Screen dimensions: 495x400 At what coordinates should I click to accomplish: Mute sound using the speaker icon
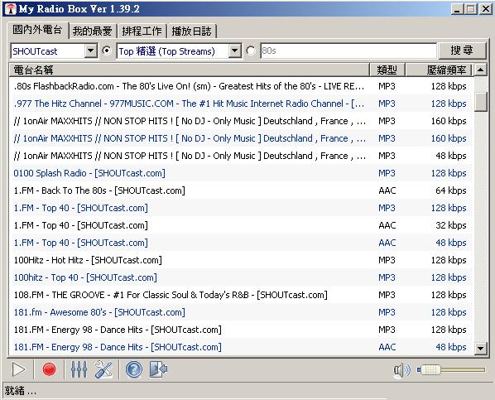[x=401, y=370]
